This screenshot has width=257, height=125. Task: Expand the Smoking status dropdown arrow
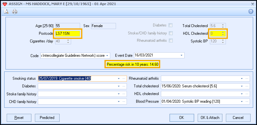tap(119, 79)
